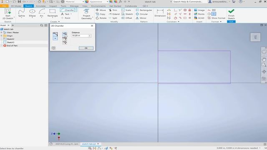This screenshot has height=150, width=267.
Task: Insert ACAD file
Action: [x=199, y=18]
